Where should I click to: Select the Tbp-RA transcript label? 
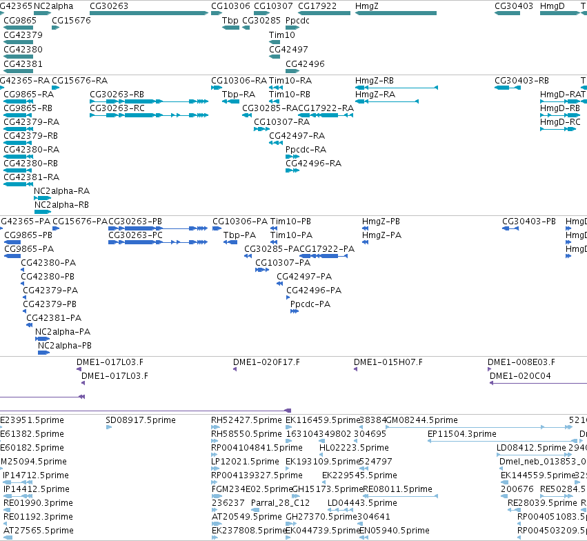tap(239, 95)
